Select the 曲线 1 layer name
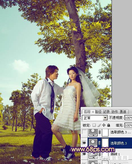 click(115, 154)
